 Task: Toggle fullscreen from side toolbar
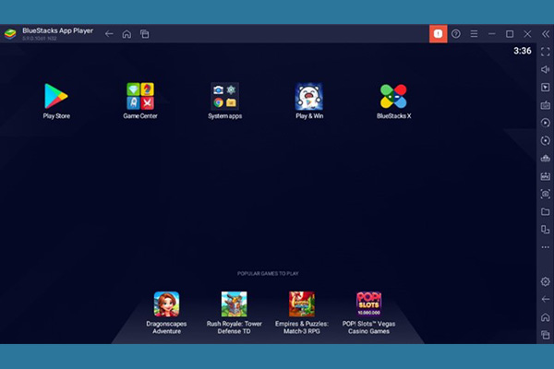tap(545, 52)
